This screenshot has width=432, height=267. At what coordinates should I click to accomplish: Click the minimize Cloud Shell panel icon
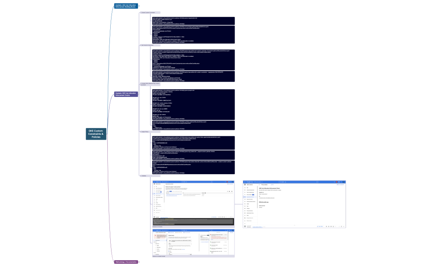click(230, 216)
